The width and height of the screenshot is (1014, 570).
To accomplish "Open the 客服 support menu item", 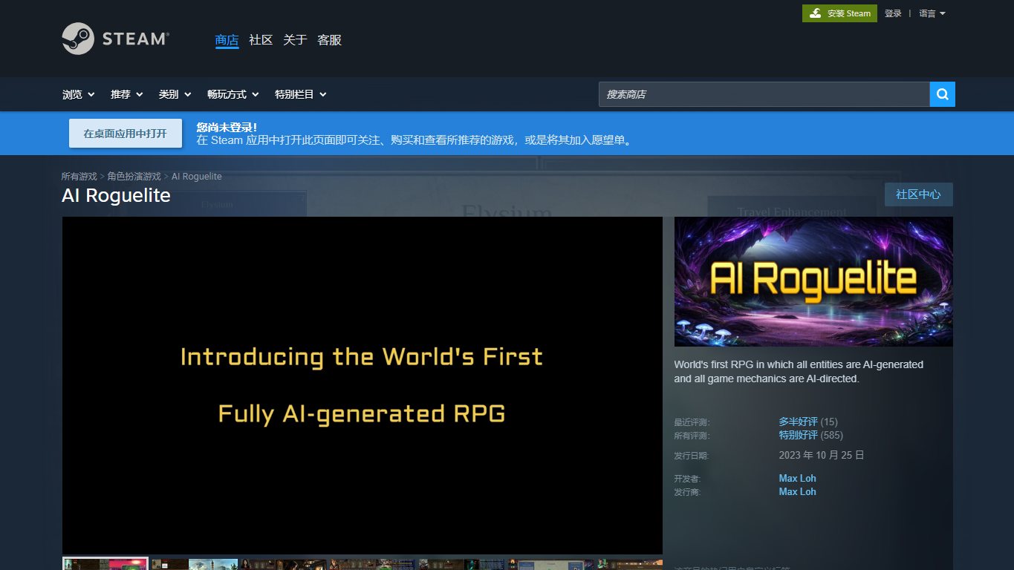I will (329, 40).
